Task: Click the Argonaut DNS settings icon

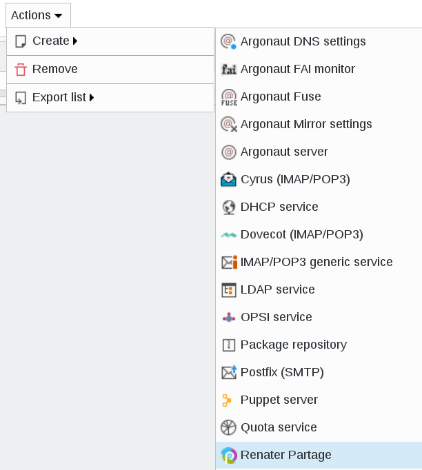Action: tap(228, 41)
